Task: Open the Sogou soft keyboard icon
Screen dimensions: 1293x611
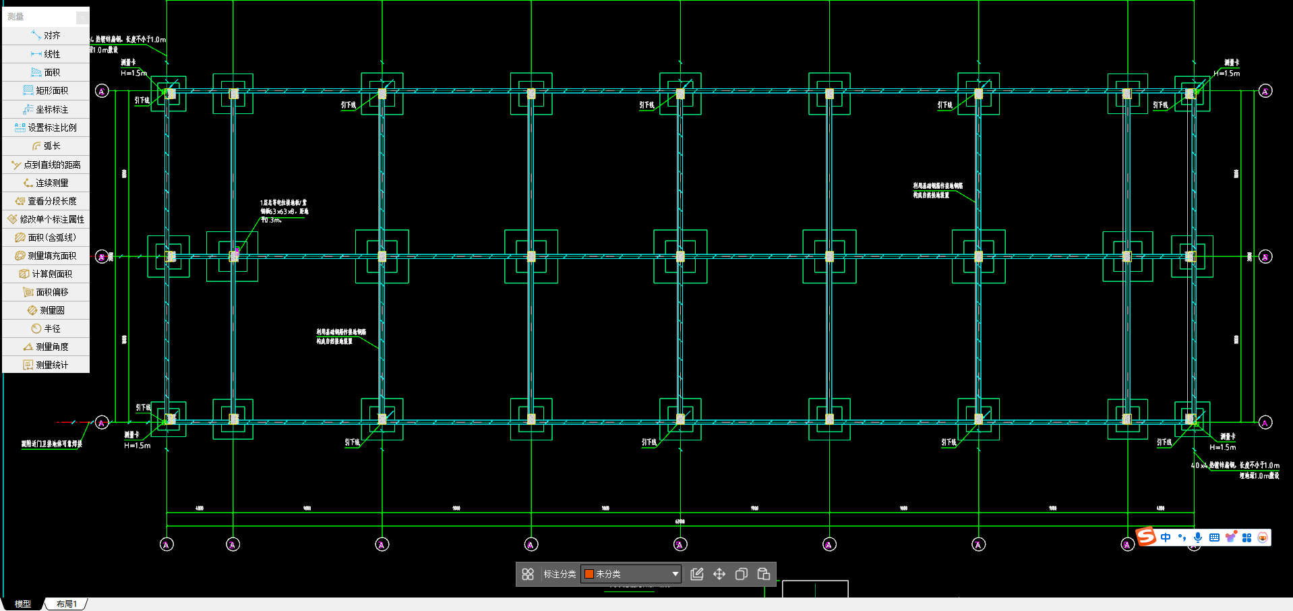Action: 1214,537
